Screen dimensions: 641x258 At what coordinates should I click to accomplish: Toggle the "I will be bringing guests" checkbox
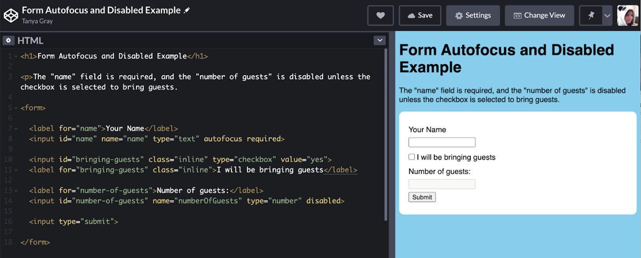click(411, 157)
